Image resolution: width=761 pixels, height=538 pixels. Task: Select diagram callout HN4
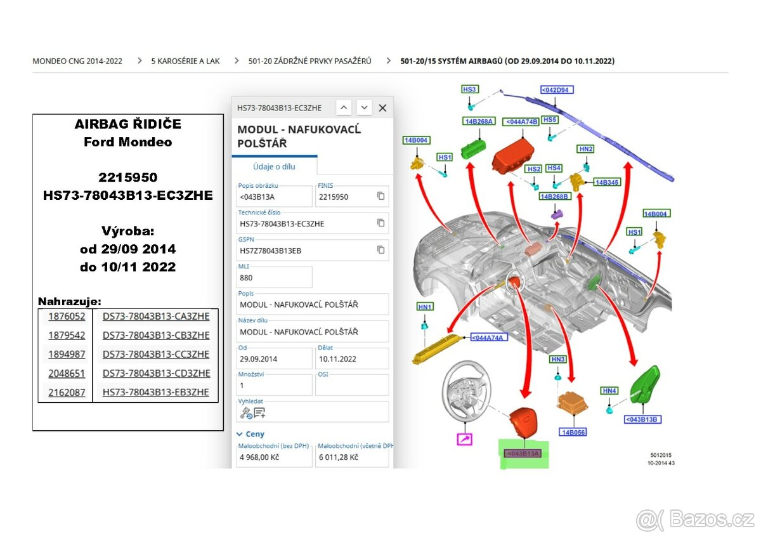[609, 391]
